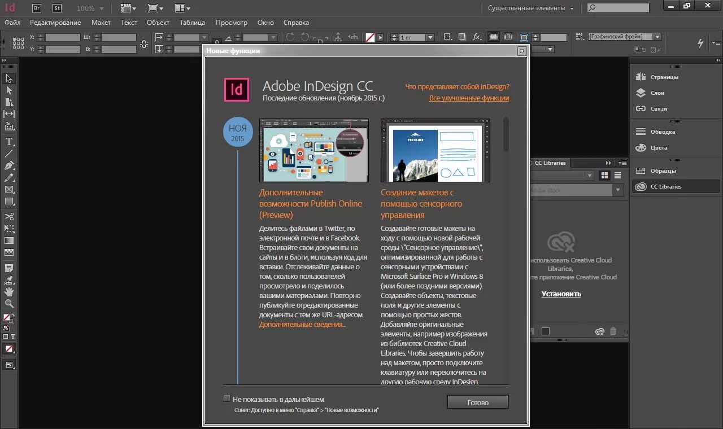Collapse the right panel dock

718,60
